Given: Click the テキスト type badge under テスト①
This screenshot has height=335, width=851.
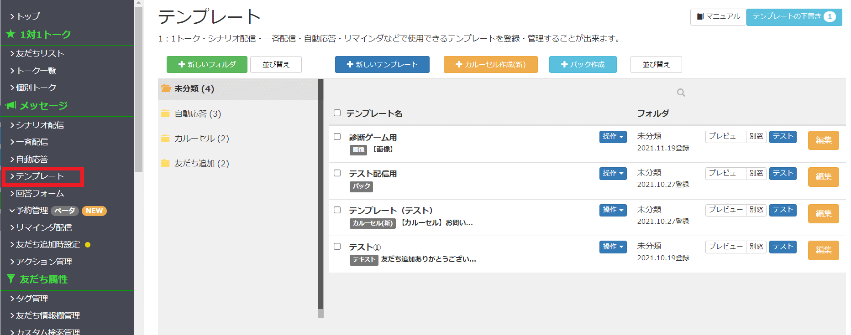Looking at the screenshot, I should pyautogui.click(x=364, y=259).
